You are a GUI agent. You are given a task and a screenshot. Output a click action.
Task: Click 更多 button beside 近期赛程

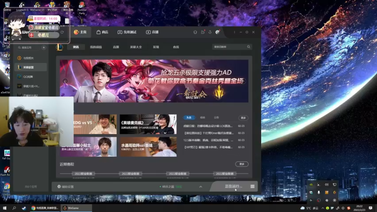[x=242, y=164]
